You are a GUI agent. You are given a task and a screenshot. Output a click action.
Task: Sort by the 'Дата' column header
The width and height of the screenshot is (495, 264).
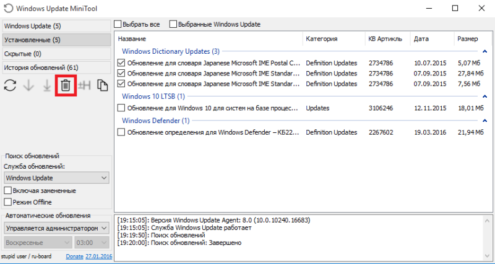click(x=433, y=39)
